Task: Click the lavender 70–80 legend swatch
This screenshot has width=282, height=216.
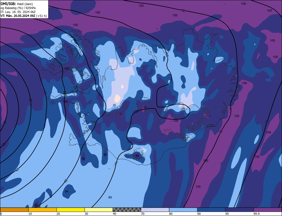Action: click(x=155, y=210)
